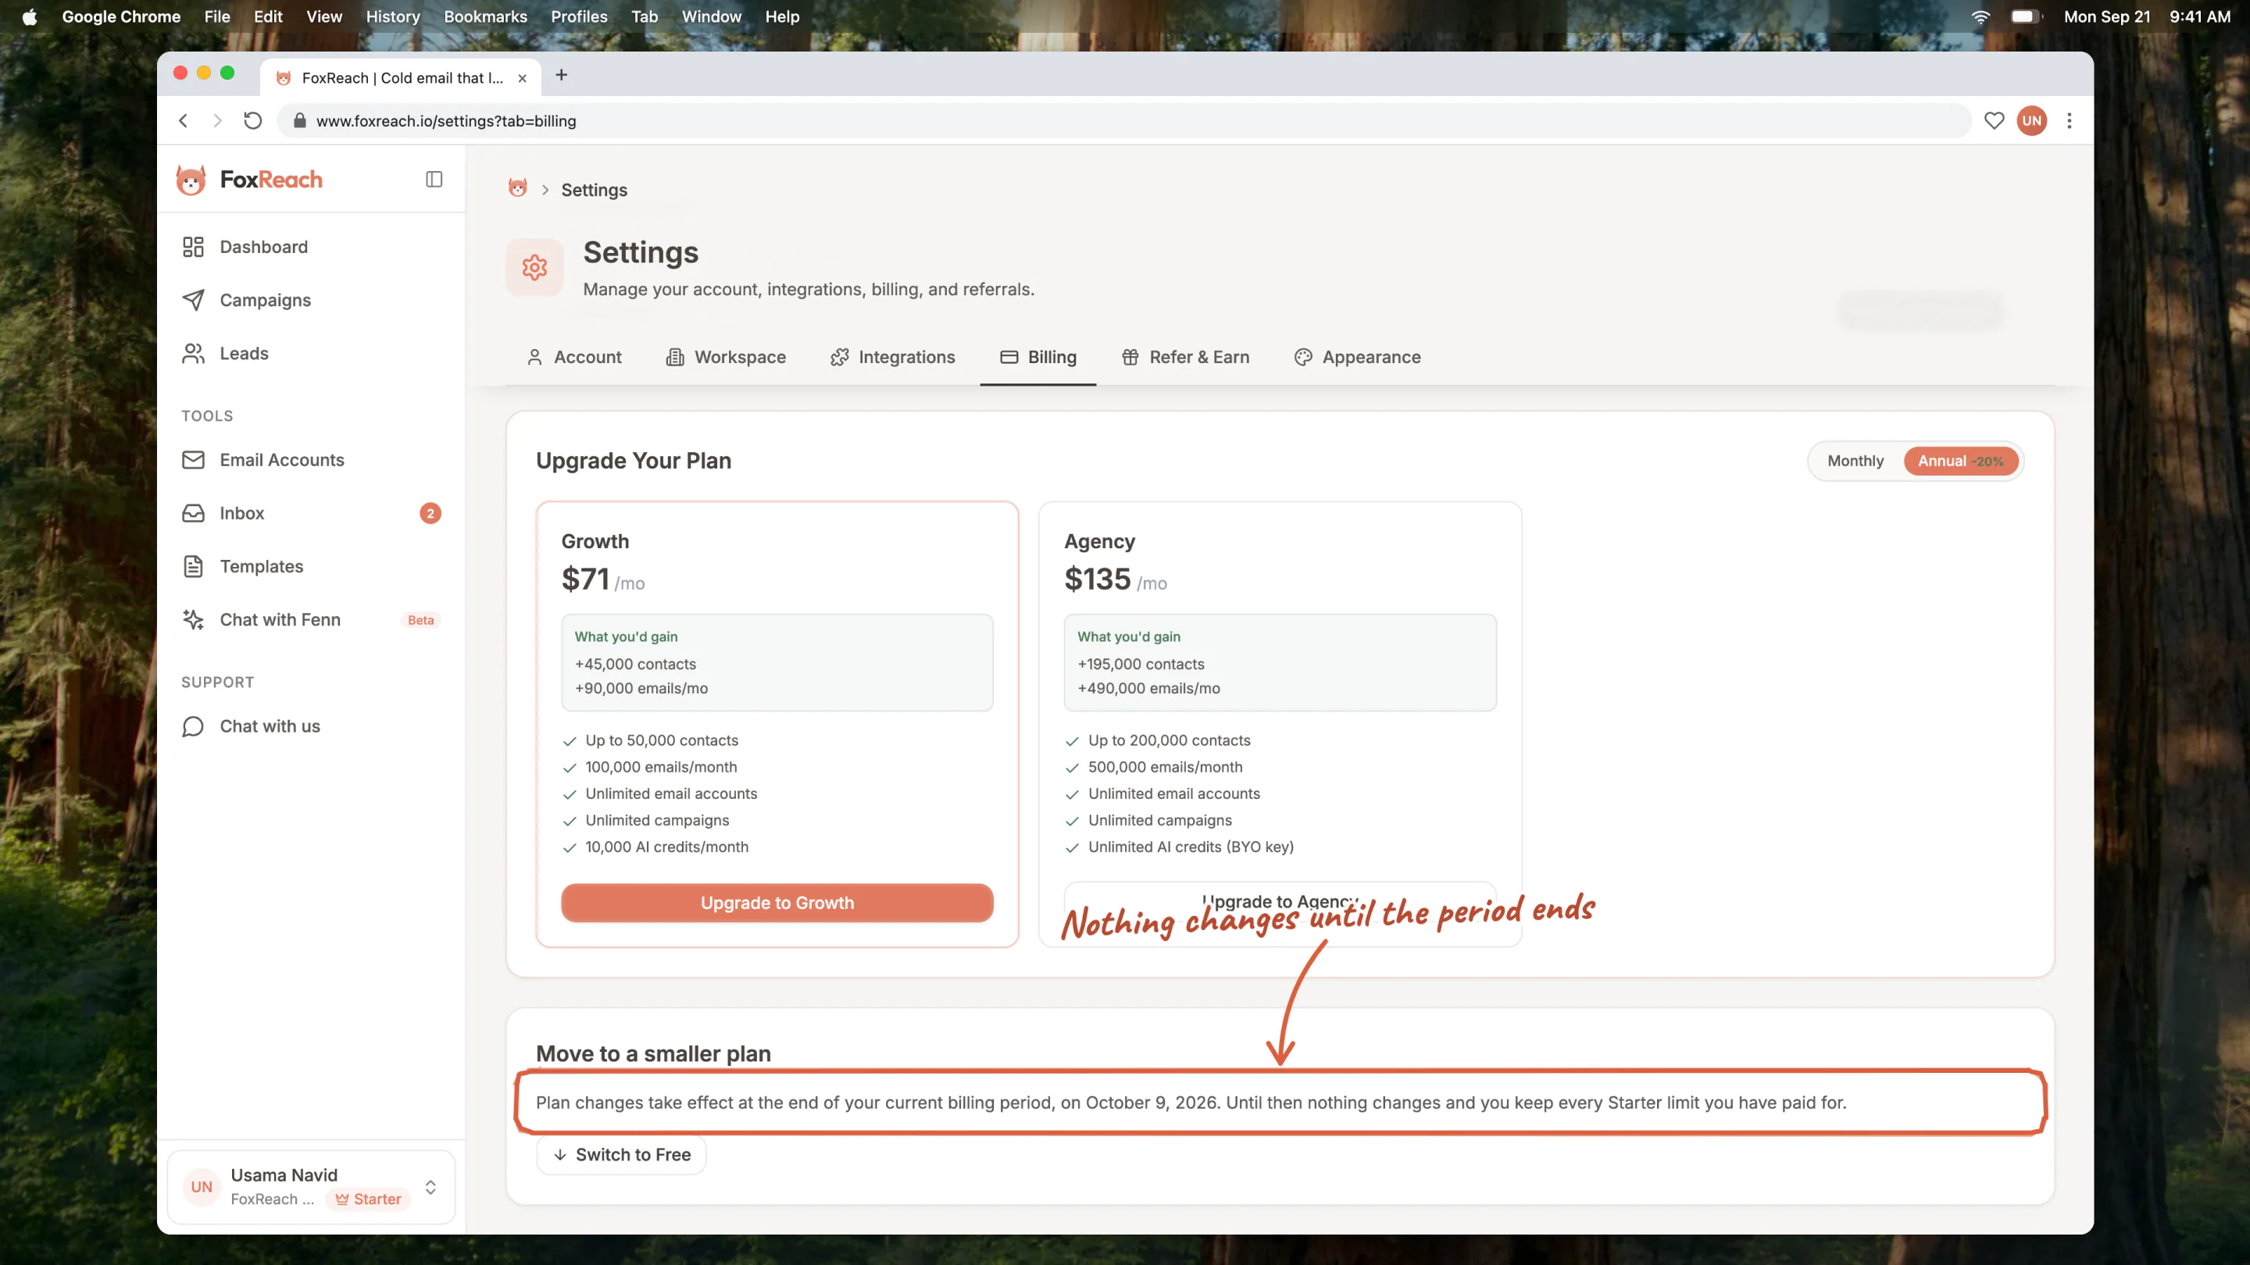Close the FoxReach browser tab
This screenshot has width=2250, height=1265.
point(523,78)
